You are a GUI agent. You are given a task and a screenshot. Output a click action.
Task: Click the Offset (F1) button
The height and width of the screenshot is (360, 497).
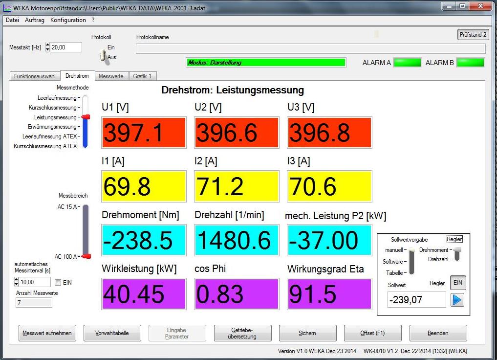pos(373,333)
